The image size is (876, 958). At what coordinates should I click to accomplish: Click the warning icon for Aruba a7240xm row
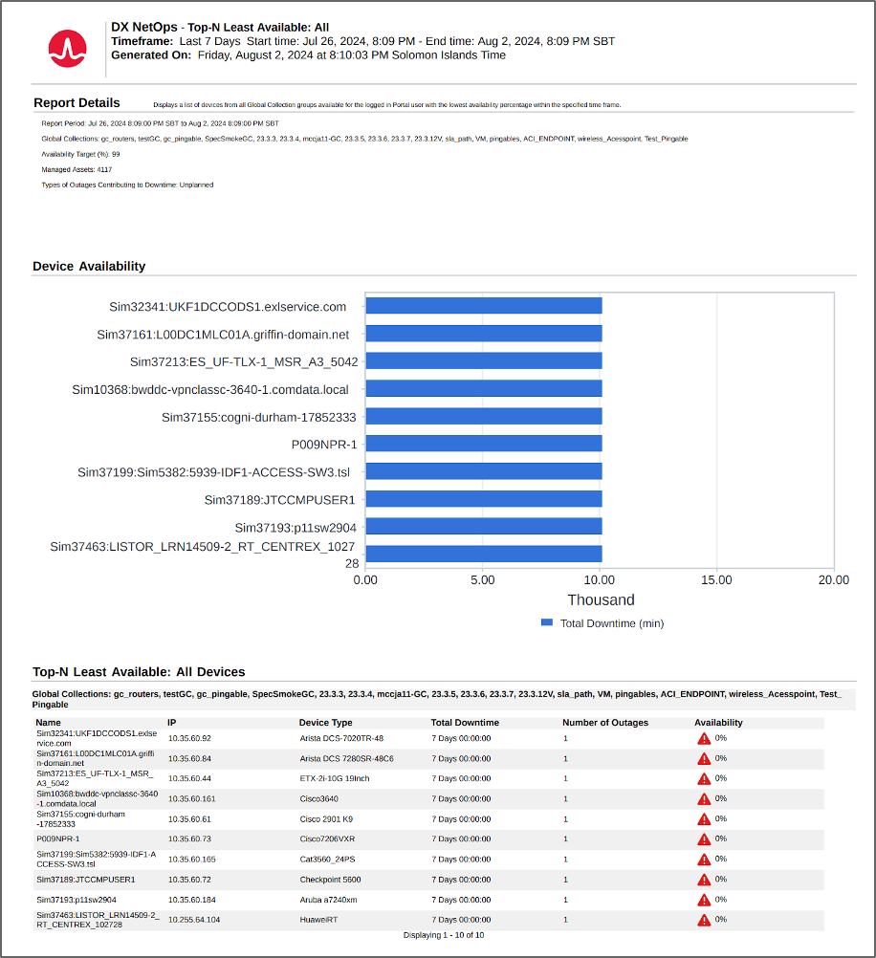pos(704,900)
